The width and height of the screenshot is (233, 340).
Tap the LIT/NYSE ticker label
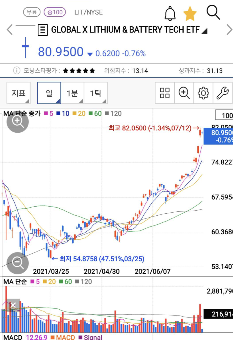88,12
